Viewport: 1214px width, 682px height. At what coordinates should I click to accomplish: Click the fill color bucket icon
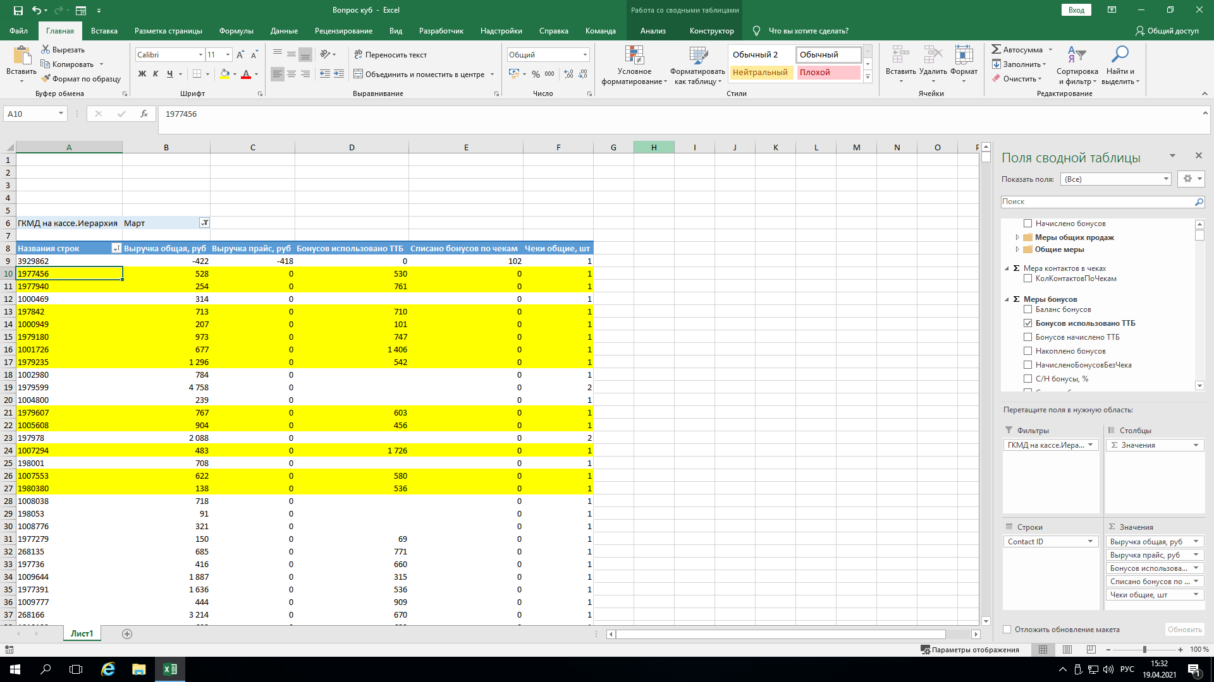[x=225, y=74]
